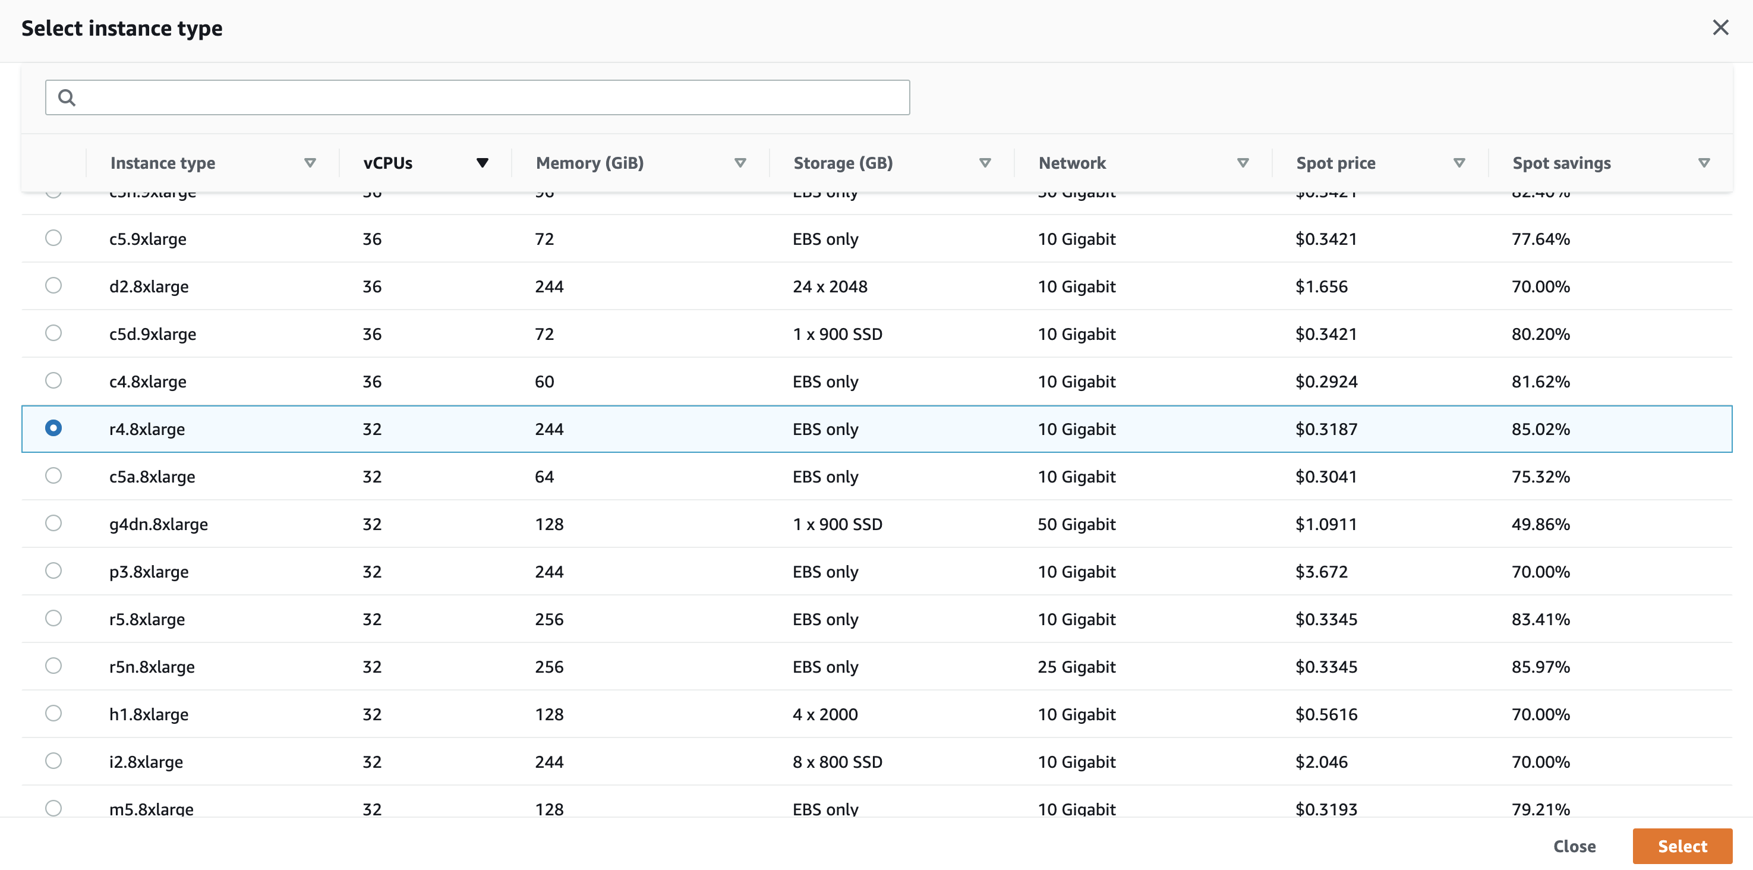Sort by Memory (GiB) arrow
1753x870 pixels.
(x=740, y=163)
